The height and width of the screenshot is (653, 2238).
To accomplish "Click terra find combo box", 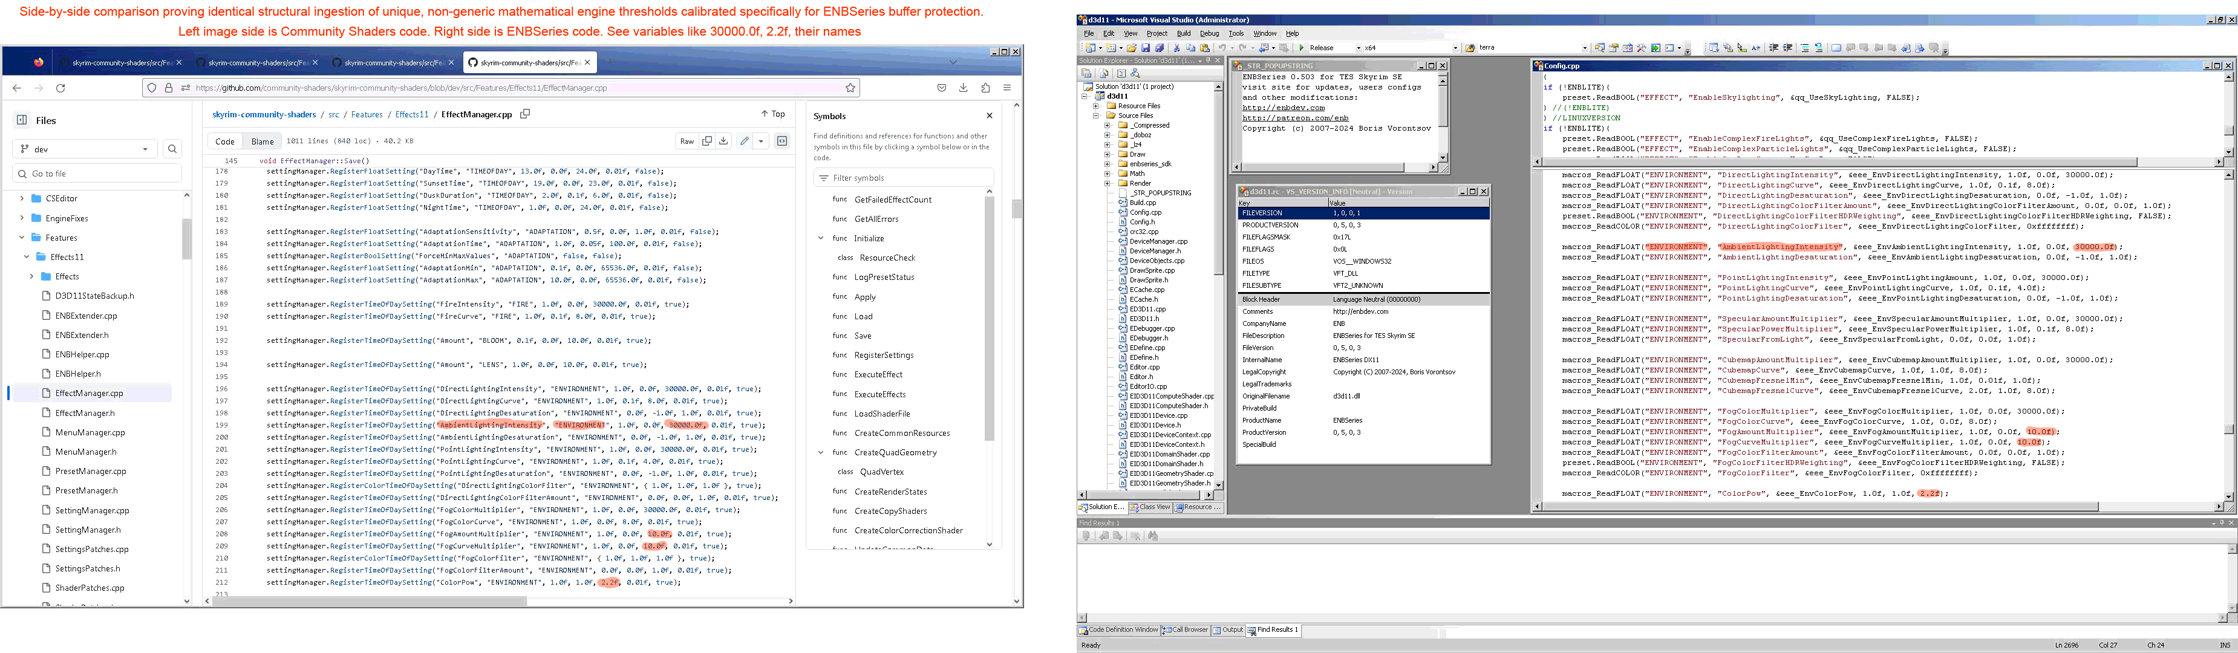I will point(1533,48).
